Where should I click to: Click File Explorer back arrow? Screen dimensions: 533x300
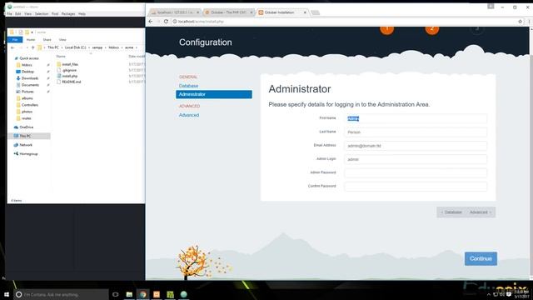pyautogui.click(x=12, y=47)
